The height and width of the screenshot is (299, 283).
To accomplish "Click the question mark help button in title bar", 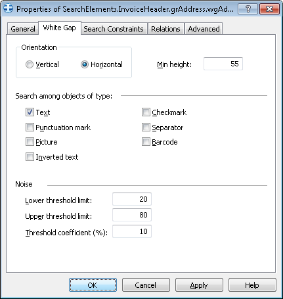I will 248,9.
